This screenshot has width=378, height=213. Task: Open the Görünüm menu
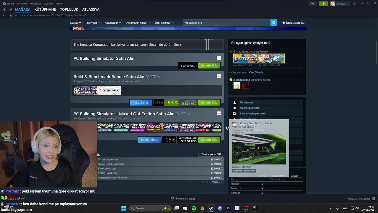(x=22, y=4)
